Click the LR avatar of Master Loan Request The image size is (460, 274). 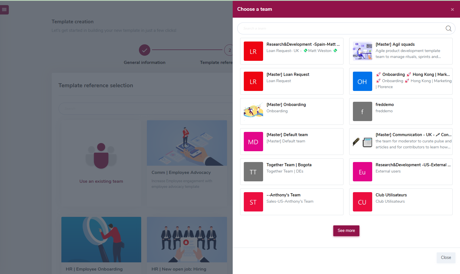point(253,81)
